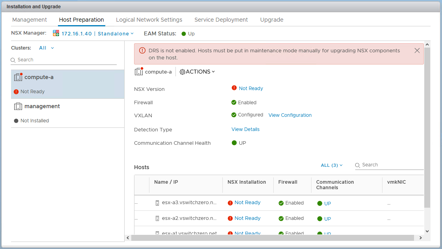The height and width of the screenshot is (249, 442).
Task: Click the host icon beside esx-a3
Action: pos(157,203)
